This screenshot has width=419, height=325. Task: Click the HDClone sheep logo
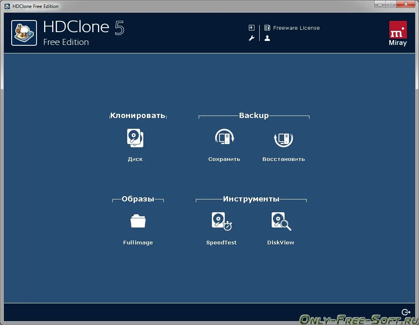24,33
